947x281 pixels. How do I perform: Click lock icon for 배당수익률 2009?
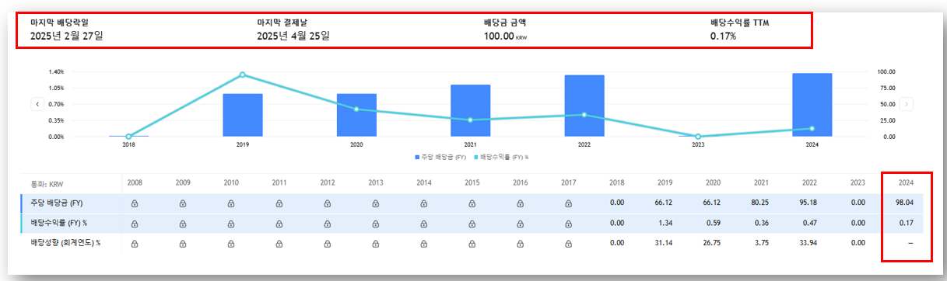point(182,224)
